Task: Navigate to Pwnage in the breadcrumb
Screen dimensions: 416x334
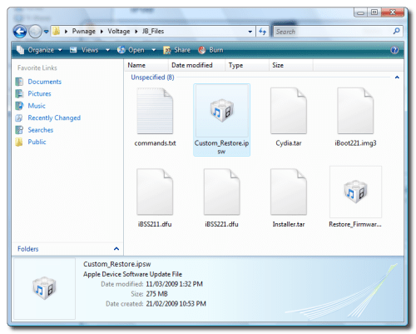Action: point(83,31)
